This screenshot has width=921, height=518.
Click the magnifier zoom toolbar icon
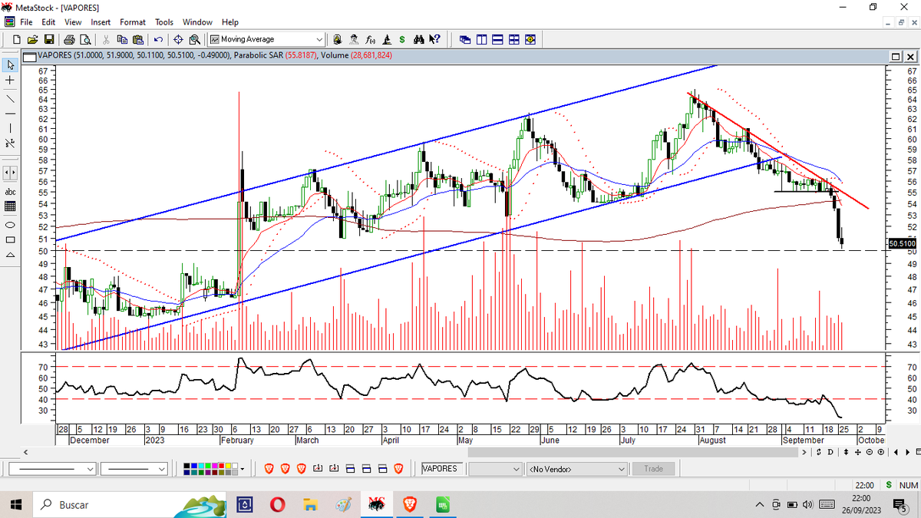195,39
